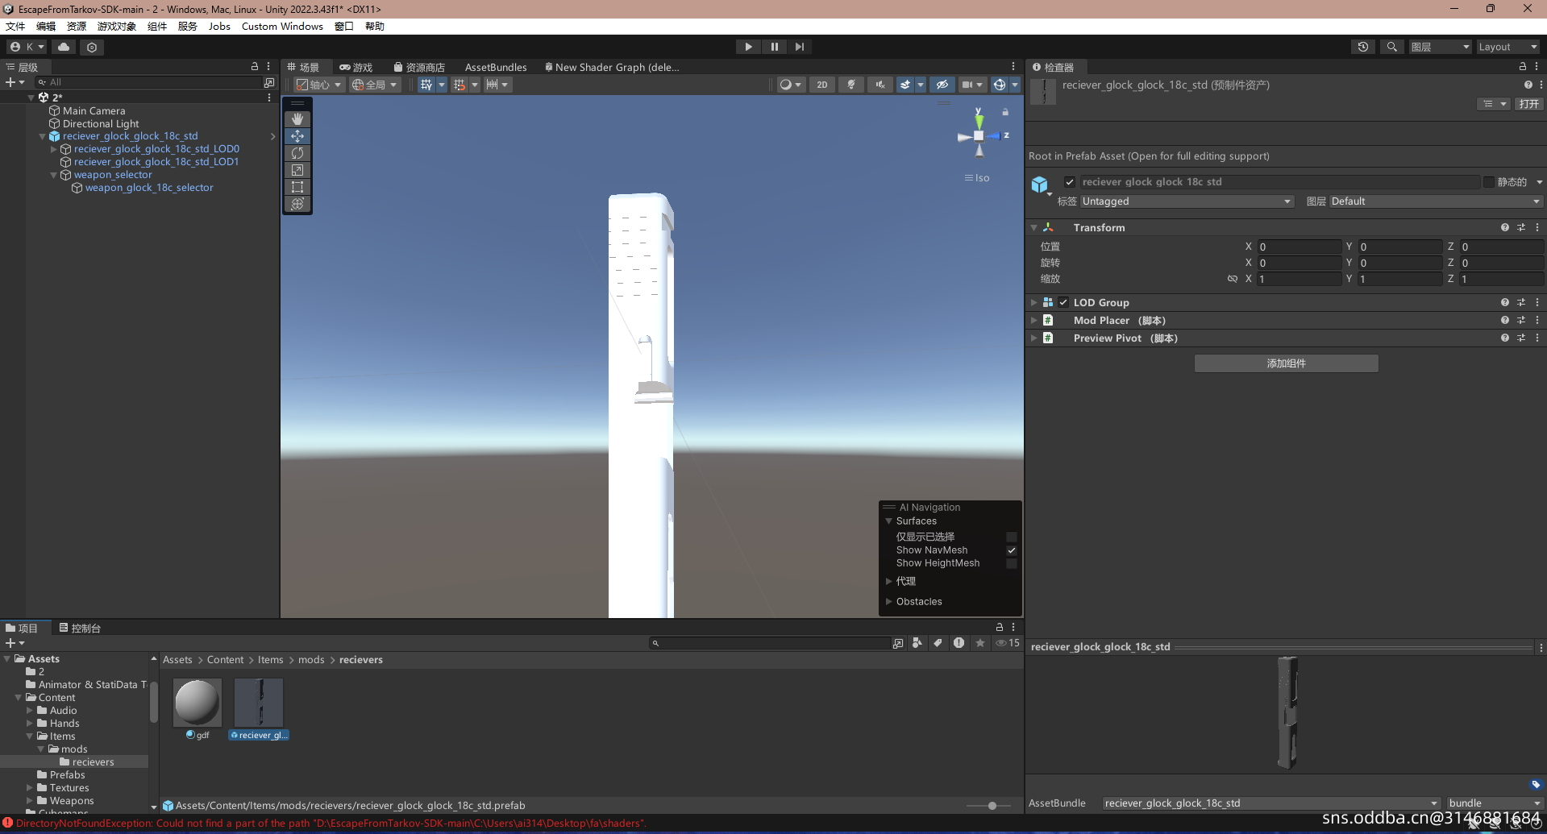Open undo history icon
The width and height of the screenshot is (1547, 834).
tap(1363, 47)
